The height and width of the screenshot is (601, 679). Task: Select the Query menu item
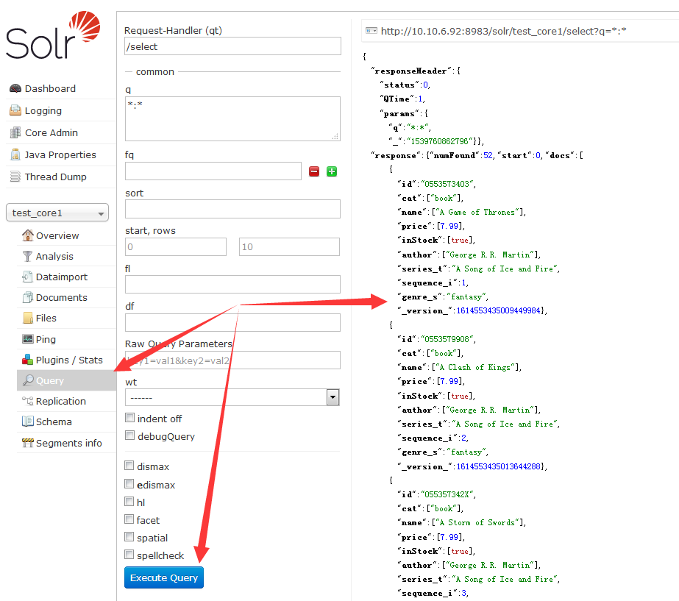point(67,380)
